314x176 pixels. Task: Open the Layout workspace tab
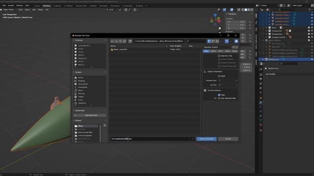[37, 6]
